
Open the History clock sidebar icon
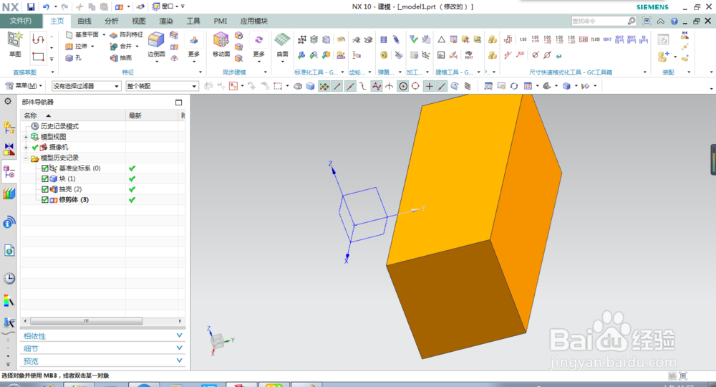9,278
